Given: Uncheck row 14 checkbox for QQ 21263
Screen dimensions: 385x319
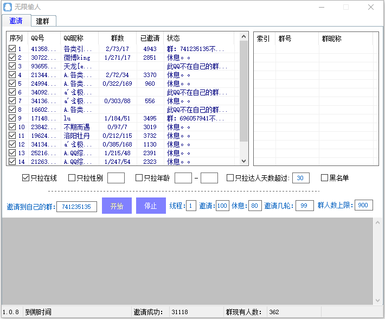Looking at the screenshot, I should pos(12,162).
